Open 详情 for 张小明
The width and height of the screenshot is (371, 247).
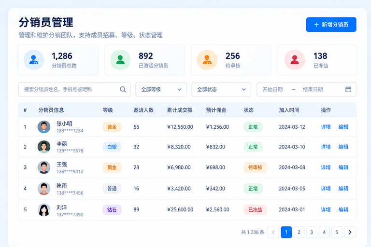326,127
